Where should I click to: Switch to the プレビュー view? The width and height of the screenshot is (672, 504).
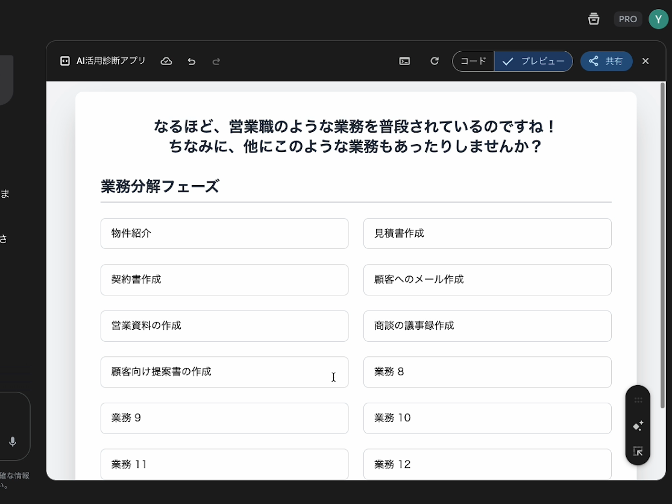click(x=533, y=61)
